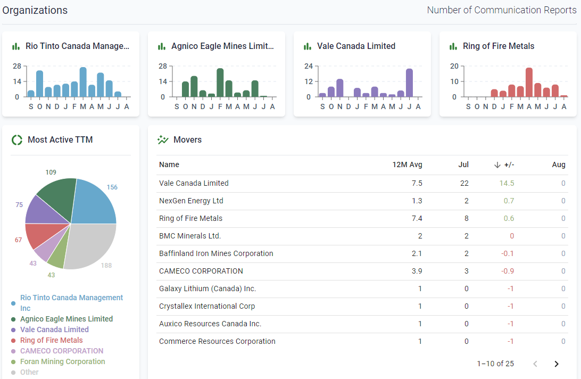Click the 0.7 change value for NexGen Energy

509,201
